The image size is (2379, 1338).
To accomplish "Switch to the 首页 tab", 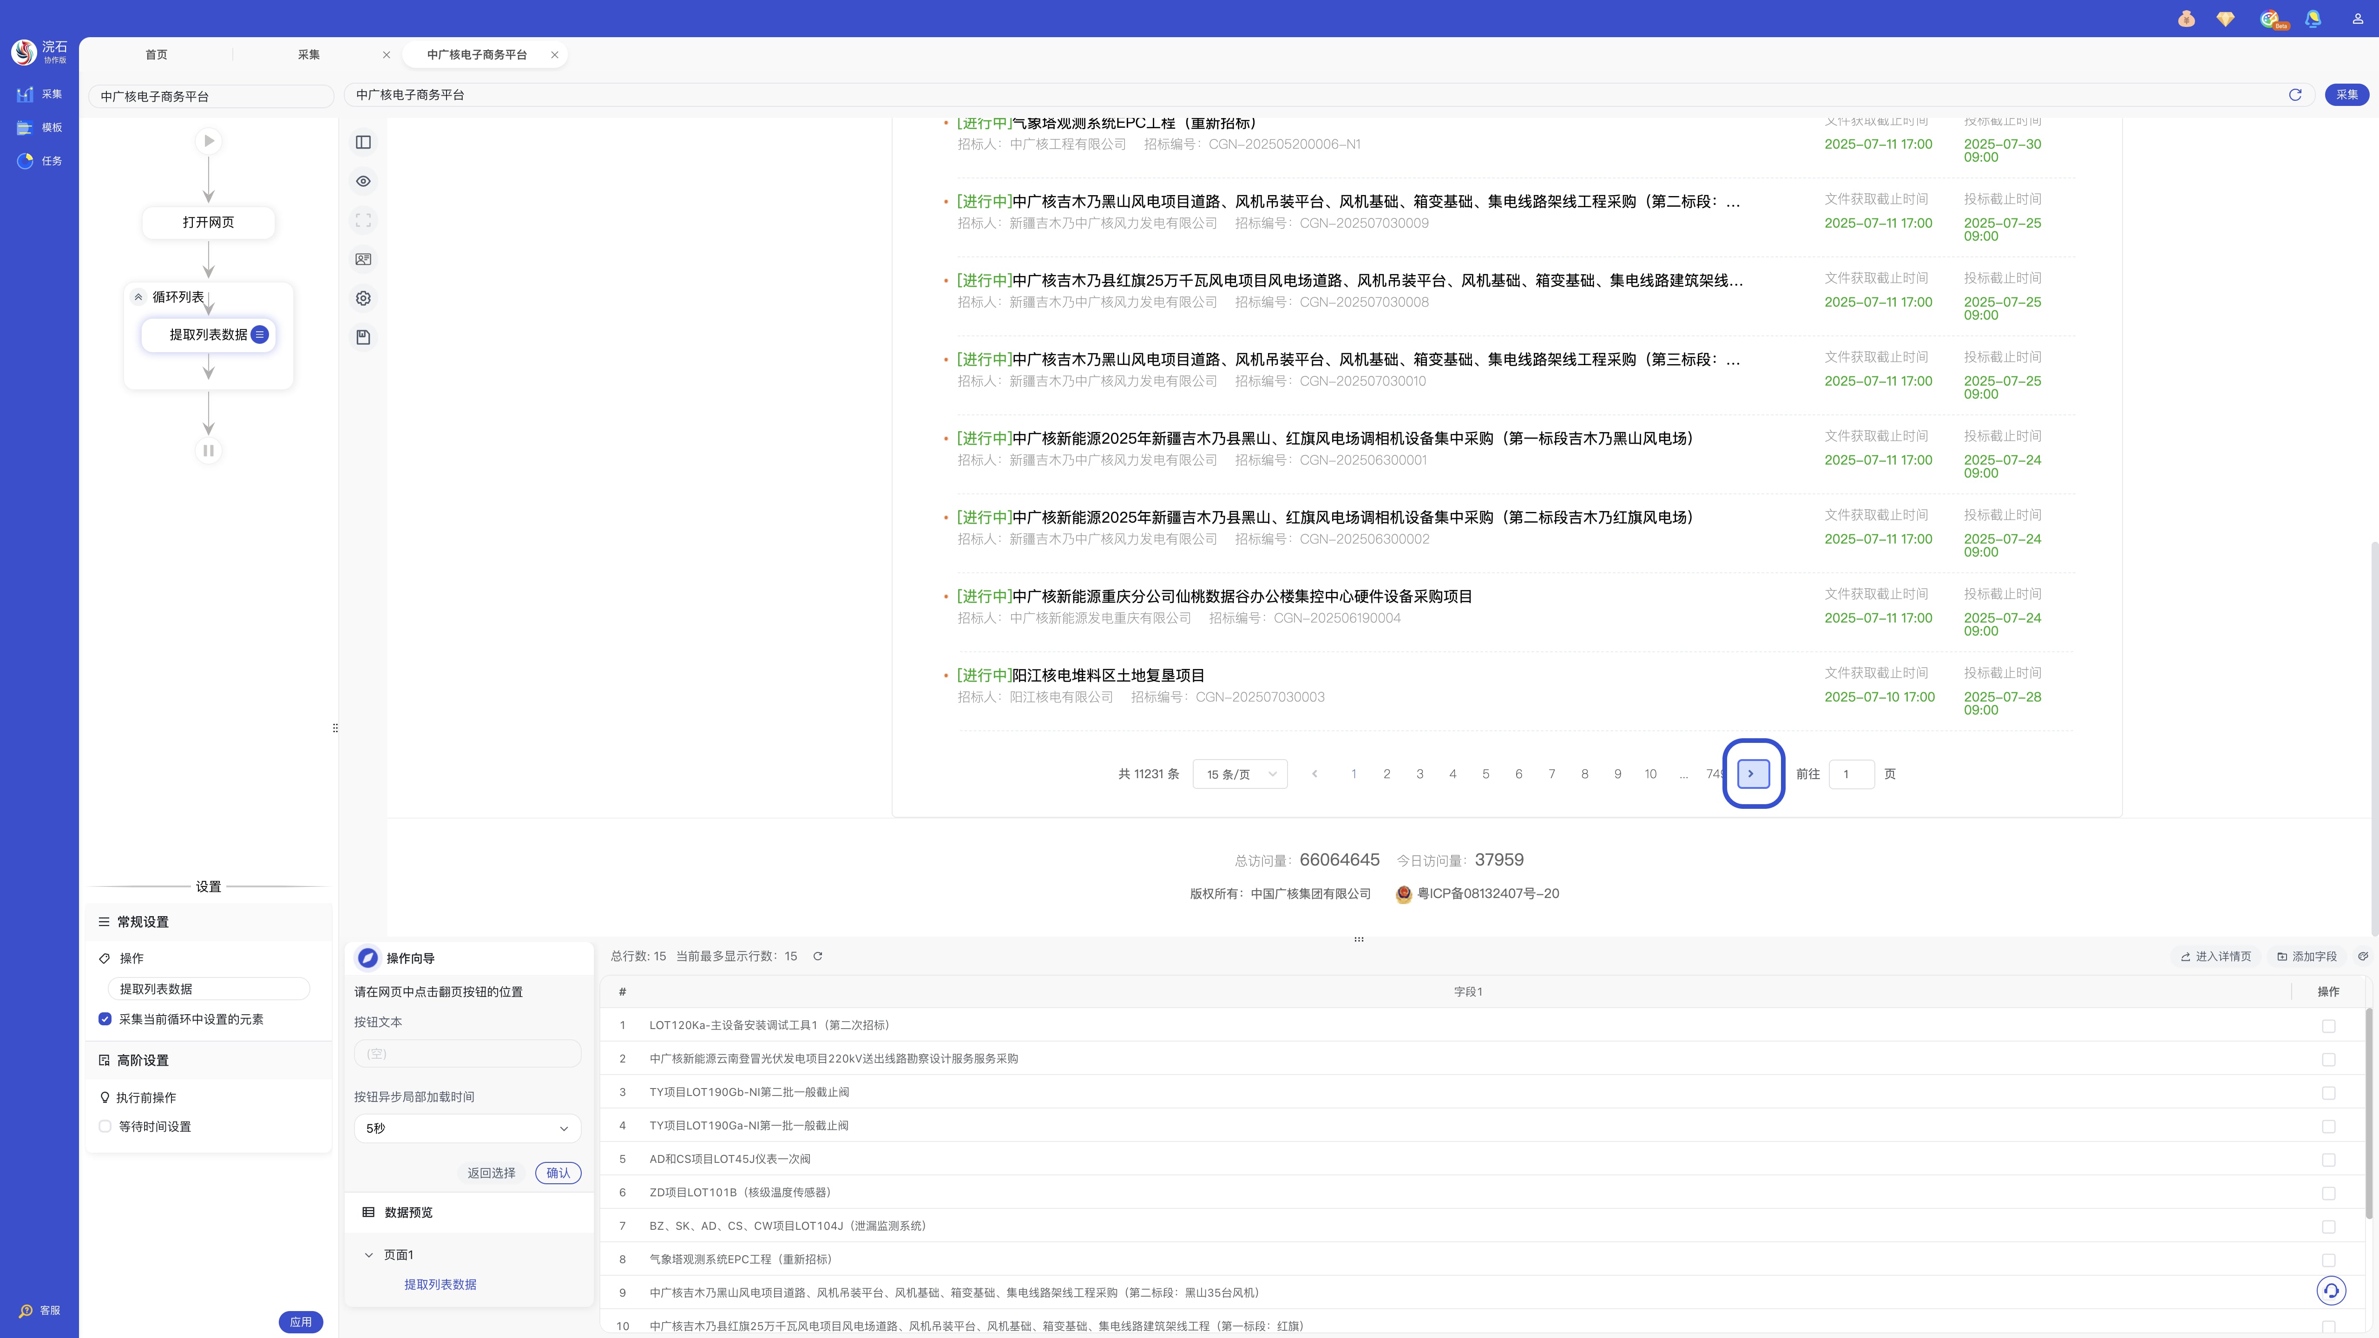I will [156, 54].
